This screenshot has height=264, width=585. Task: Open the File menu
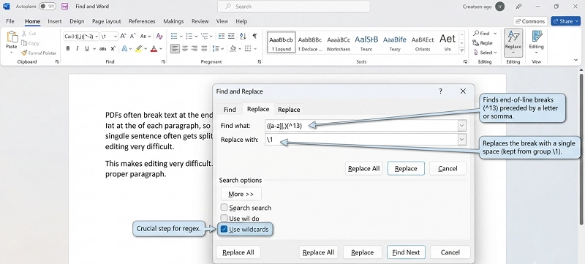pyautogui.click(x=10, y=21)
